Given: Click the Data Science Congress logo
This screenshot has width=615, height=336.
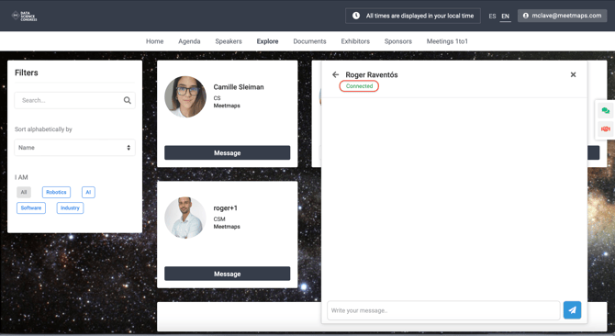Looking at the screenshot, I should tap(24, 16).
